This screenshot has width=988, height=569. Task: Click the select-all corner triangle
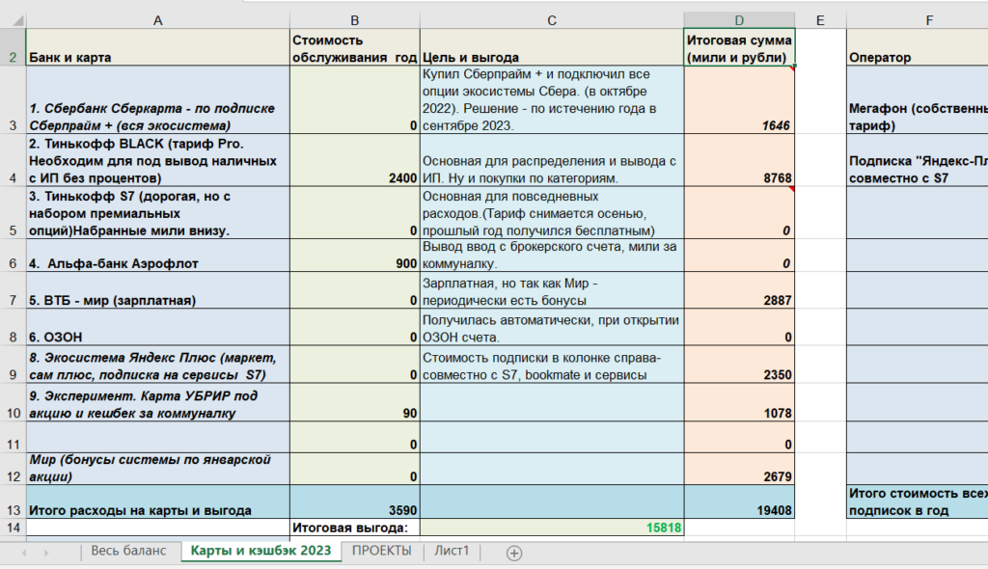(18, 20)
